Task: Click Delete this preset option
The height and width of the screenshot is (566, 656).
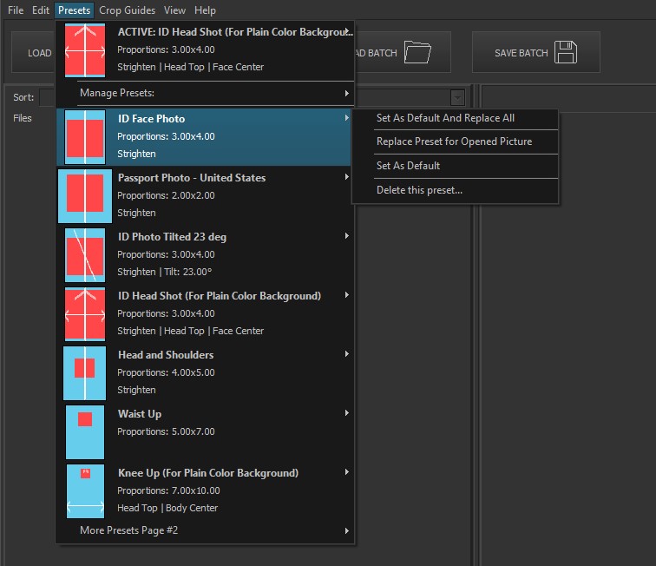Action: pyautogui.click(x=419, y=190)
